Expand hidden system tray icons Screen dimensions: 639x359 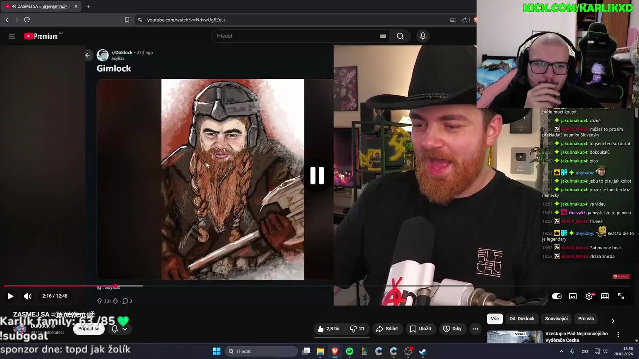[x=561, y=351]
